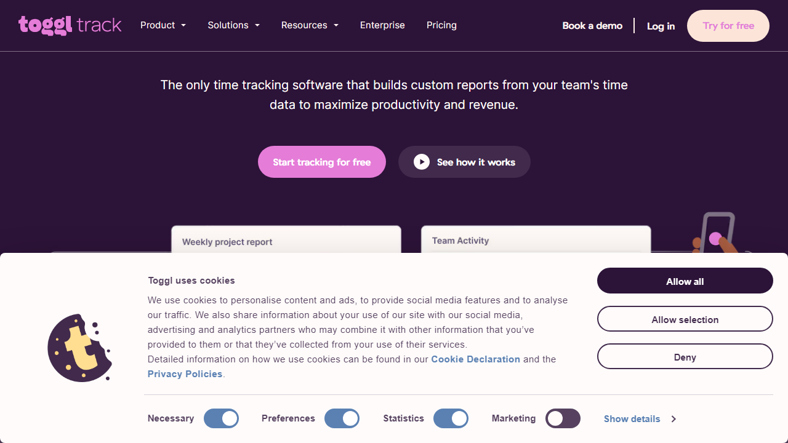Allow all cookies
This screenshot has width=788, height=443.
click(685, 281)
